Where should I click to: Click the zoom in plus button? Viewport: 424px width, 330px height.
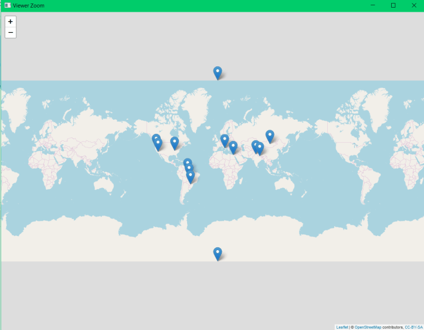click(11, 21)
